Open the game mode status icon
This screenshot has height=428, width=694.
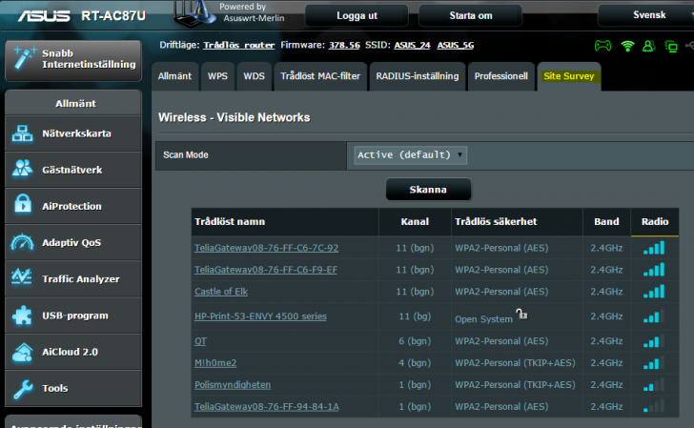tap(602, 46)
